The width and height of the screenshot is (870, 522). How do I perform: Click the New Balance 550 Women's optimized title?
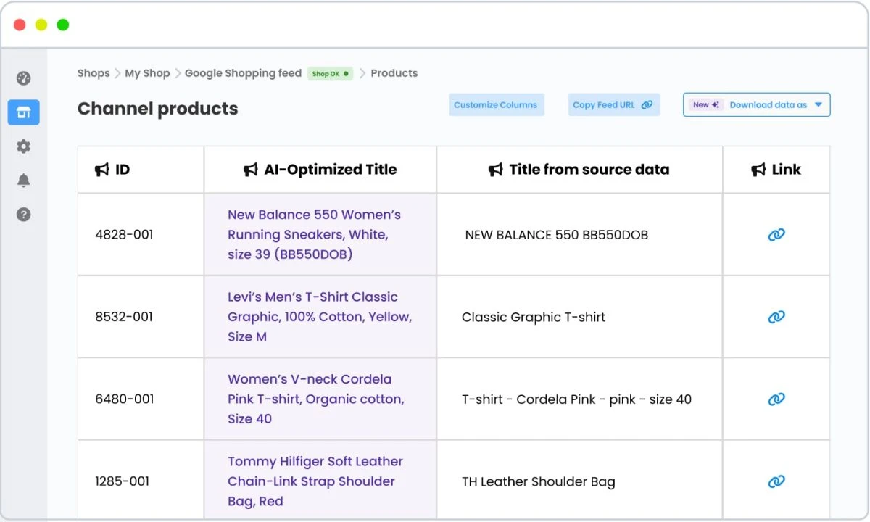[x=314, y=234]
